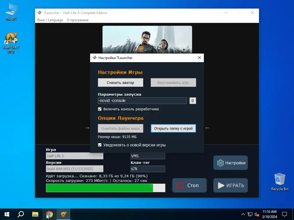Open network status tray icon
The width and height of the screenshot is (294, 220).
pyautogui.click(x=250, y=214)
